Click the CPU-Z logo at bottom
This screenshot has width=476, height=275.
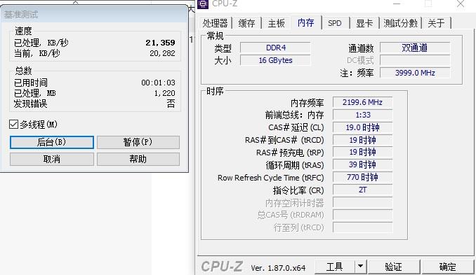pos(222,267)
